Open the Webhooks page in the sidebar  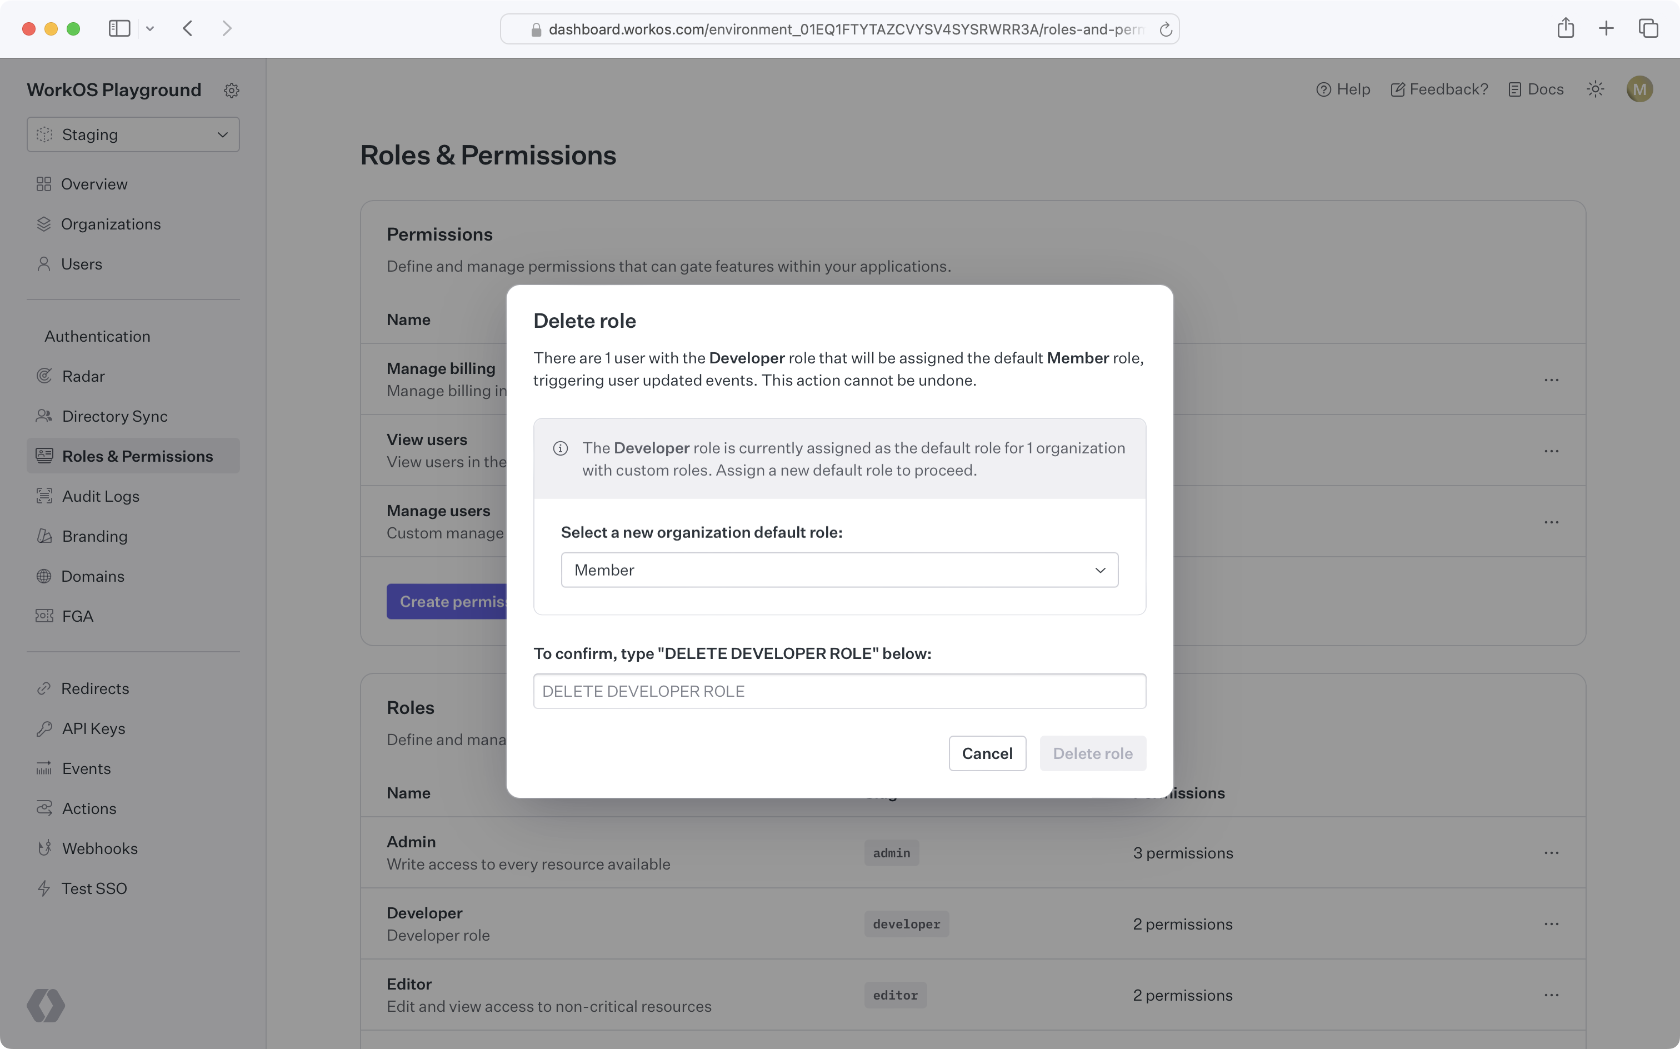click(x=100, y=848)
